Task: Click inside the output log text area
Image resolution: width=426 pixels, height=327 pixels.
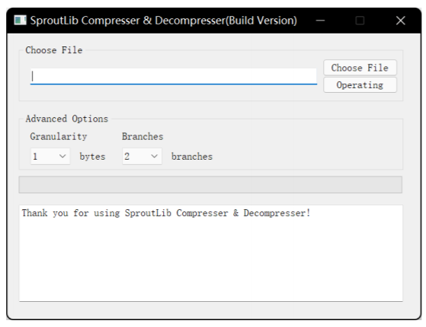Action: 211,253
